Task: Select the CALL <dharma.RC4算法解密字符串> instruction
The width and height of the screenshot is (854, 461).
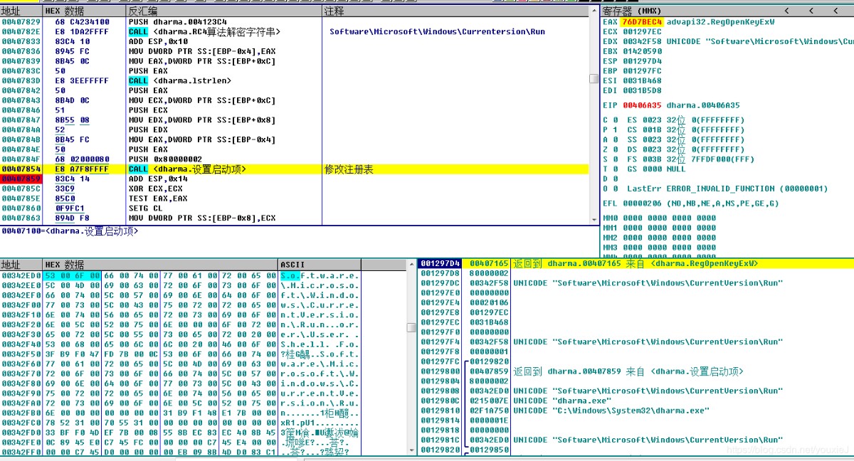Action: (204, 32)
